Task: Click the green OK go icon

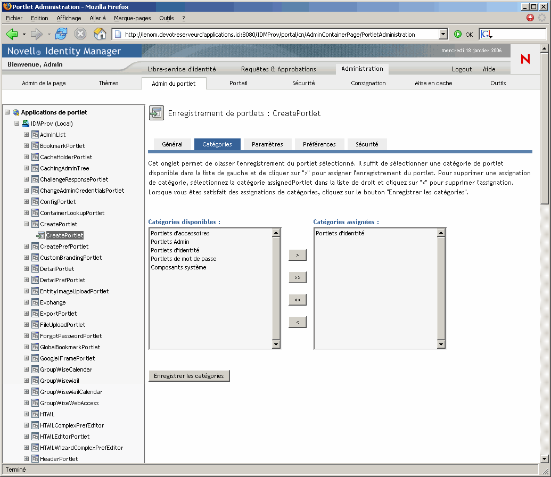Action: click(457, 34)
